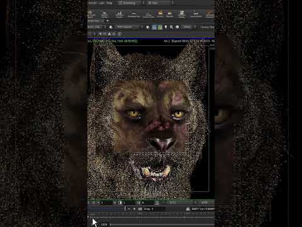
Task: Click the round icon right of the magnifier
Action: (x=177, y=27)
